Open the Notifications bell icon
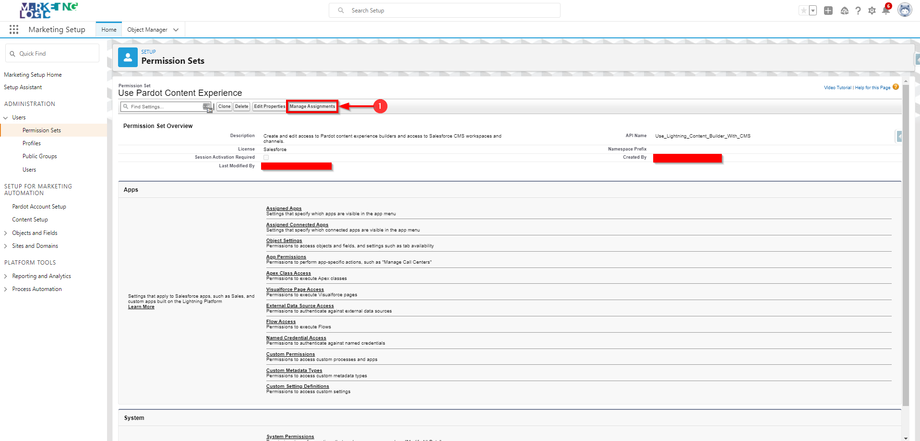Viewport: 920px width, 441px height. pyautogui.click(x=886, y=11)
